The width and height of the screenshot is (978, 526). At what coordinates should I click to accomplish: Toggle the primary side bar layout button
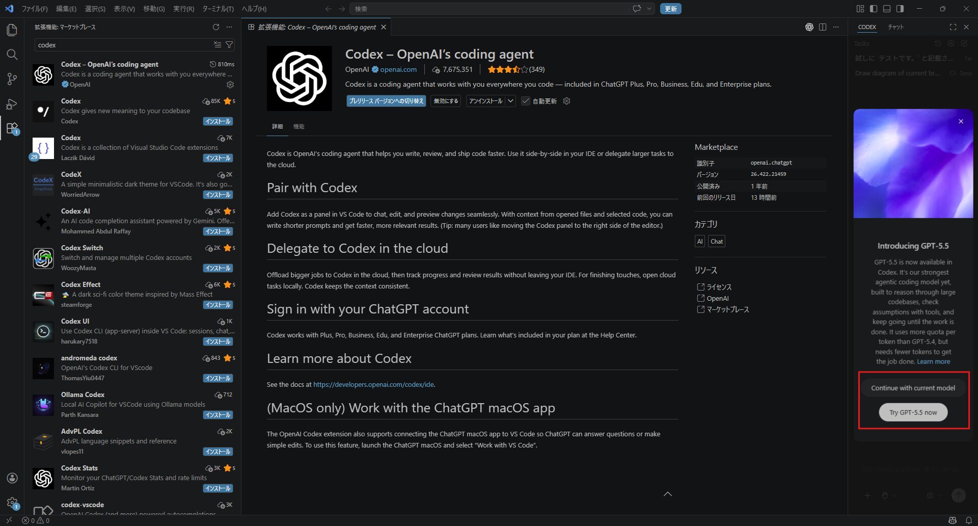874,9
